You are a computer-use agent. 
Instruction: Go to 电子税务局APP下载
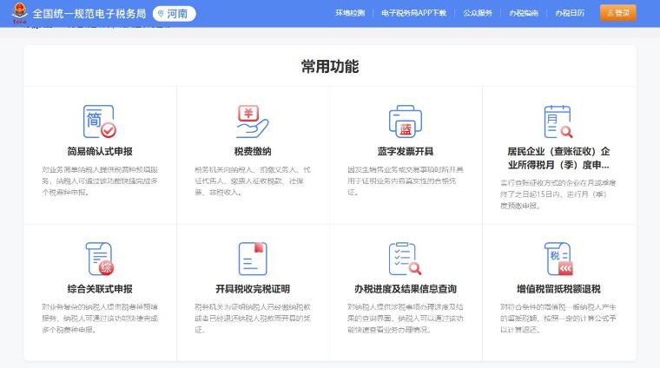pos(413,13)
